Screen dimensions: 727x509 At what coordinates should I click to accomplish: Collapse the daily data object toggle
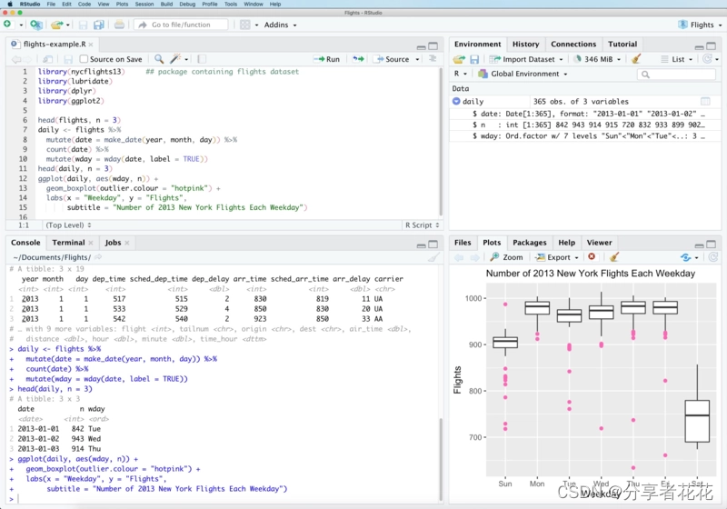[456, 101]
